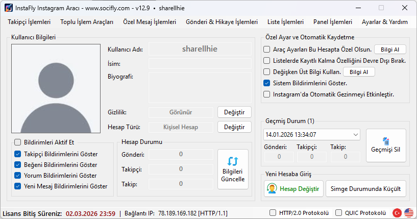Click connection IP 78.189.169.182 [HTTP/1.1]

(x=193, y=213)
